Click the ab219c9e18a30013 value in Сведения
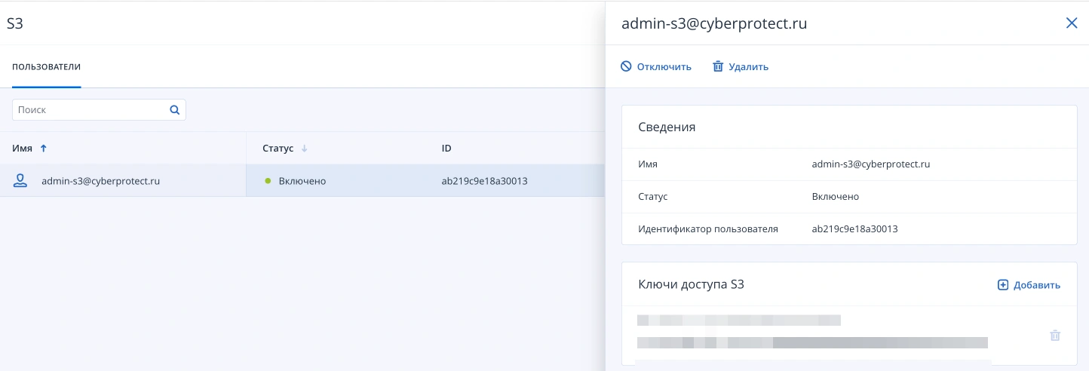The width and height of the screenshot is (1089, 371). click(855, 228)
